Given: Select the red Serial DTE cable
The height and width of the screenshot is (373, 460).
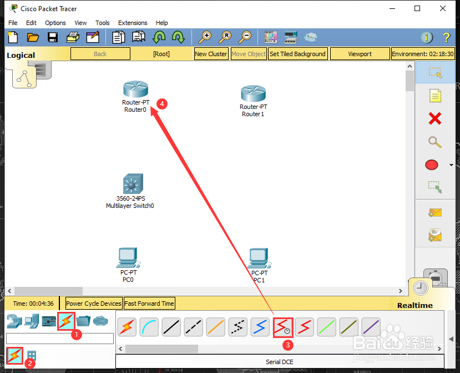Looking at the screenshot, I should point(305,327).
